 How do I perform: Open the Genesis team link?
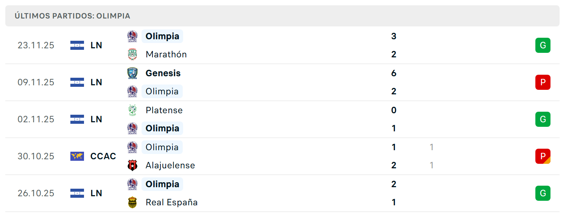[163, 73]
